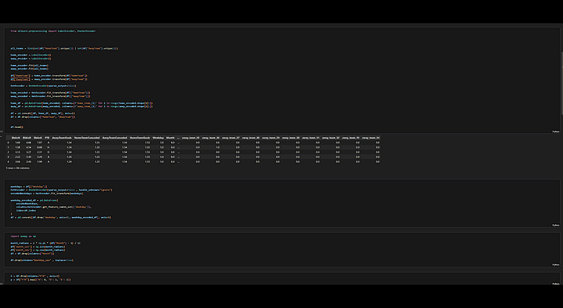Click the B365D column header
563x308 pixels.
click(x=29, y=137)
